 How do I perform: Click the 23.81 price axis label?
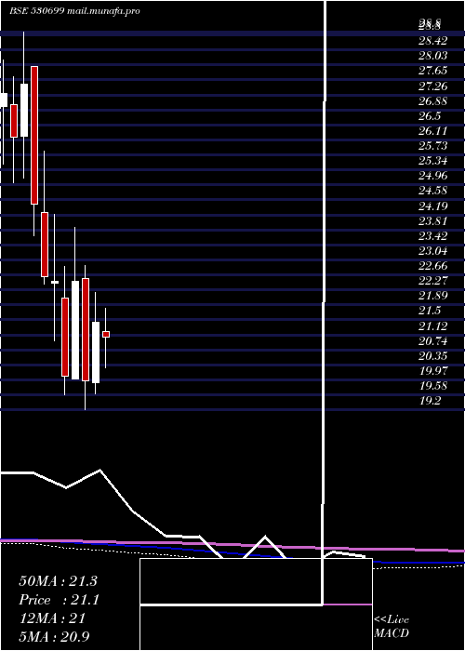433,221
